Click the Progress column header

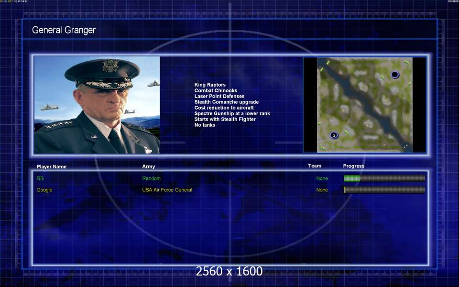(x=354, y=166)
